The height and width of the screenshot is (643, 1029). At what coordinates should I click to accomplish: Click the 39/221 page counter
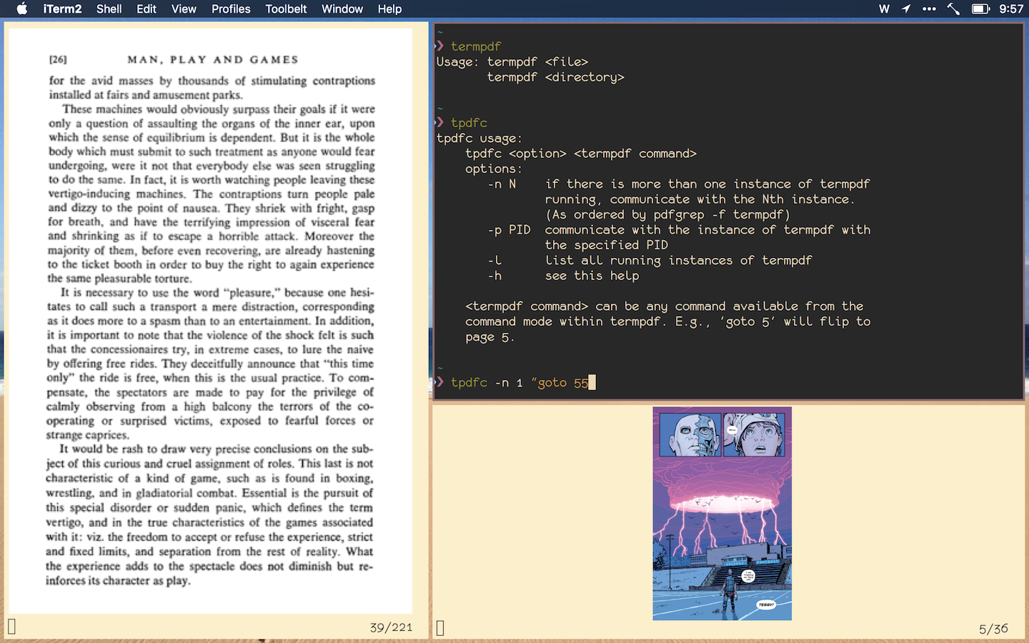pos(391,627)
